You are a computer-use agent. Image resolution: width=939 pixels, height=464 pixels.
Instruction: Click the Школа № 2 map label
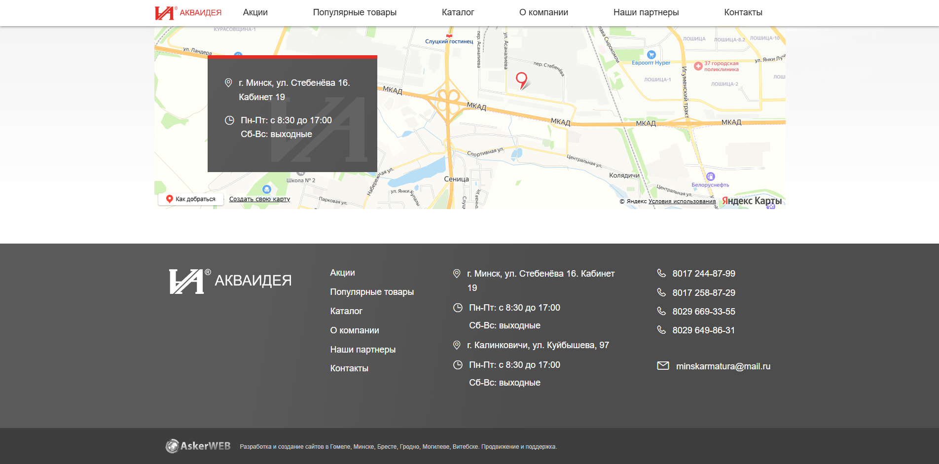pos(301,180)
